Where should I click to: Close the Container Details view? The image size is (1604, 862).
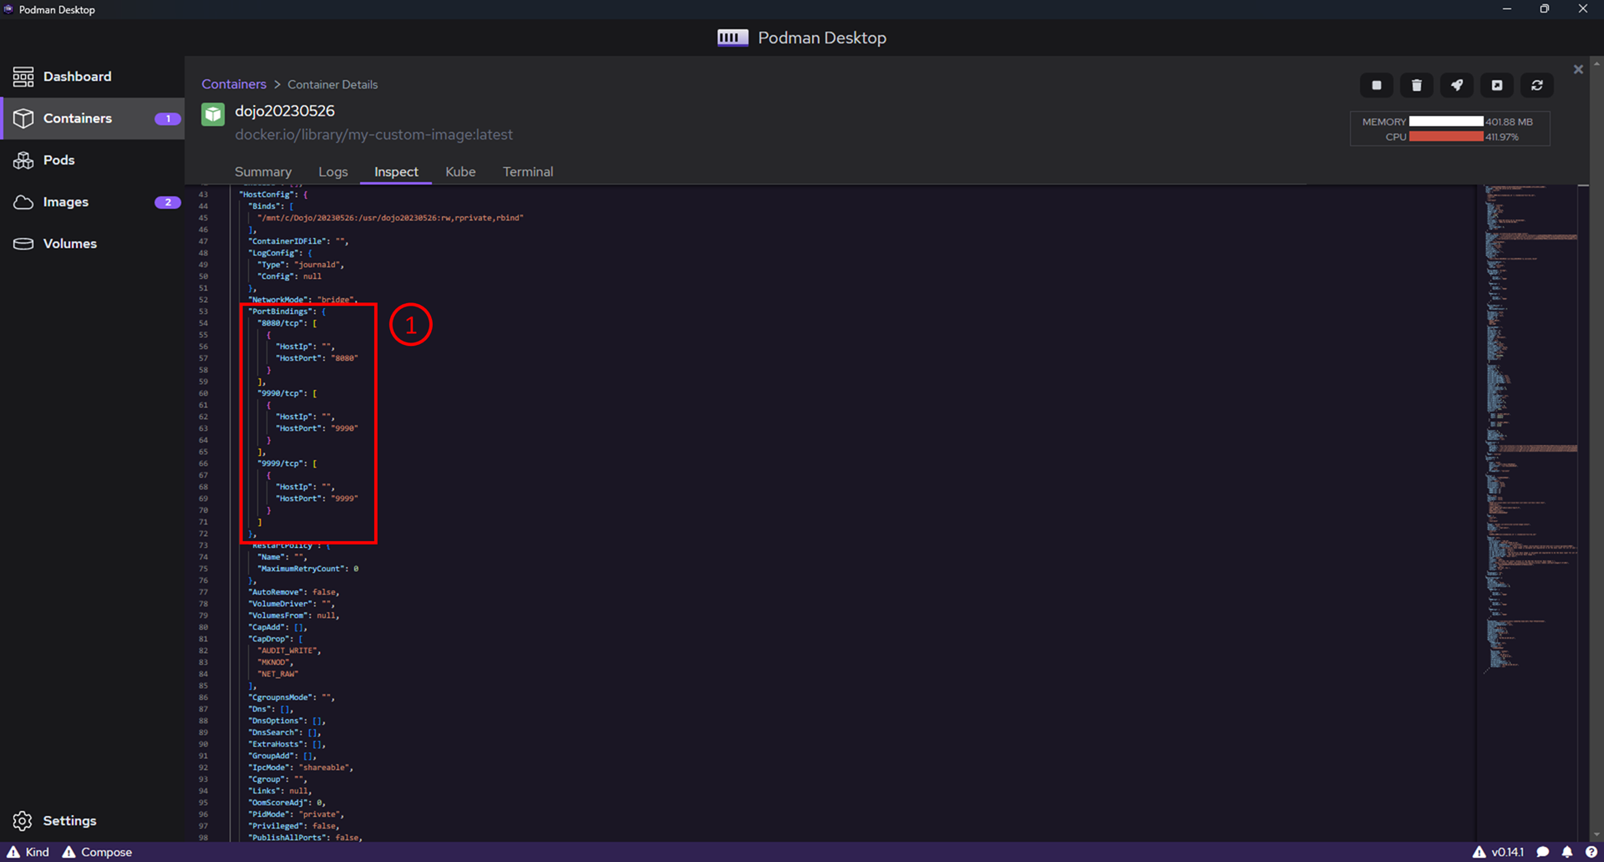click(x=1578, y=69)
